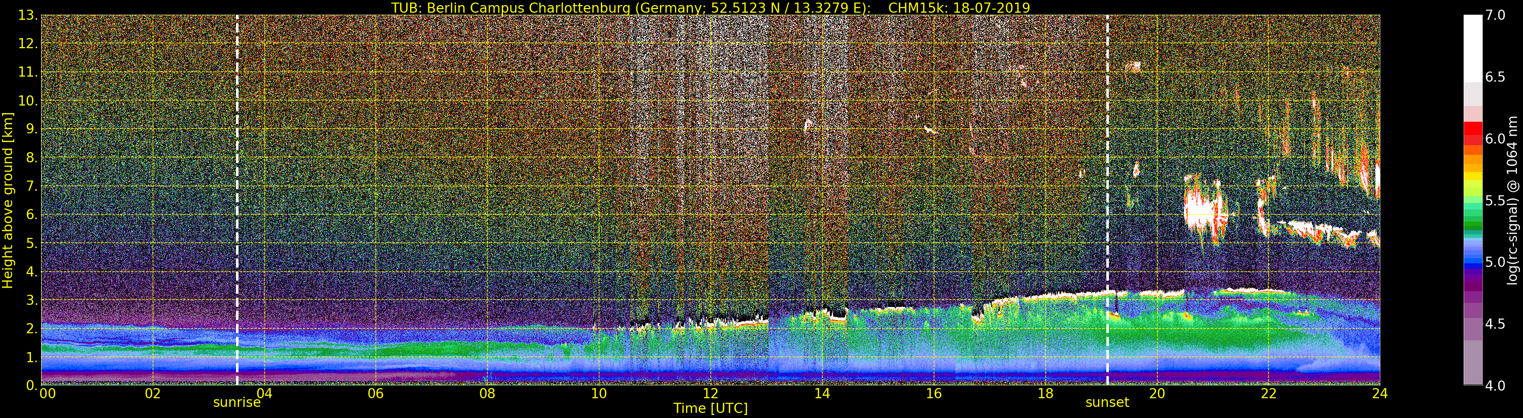The height and width of the screenshot is (418, 1523).
Task: Click time axis tick '12' on the horizontal axis
Action: pos(710,394)
